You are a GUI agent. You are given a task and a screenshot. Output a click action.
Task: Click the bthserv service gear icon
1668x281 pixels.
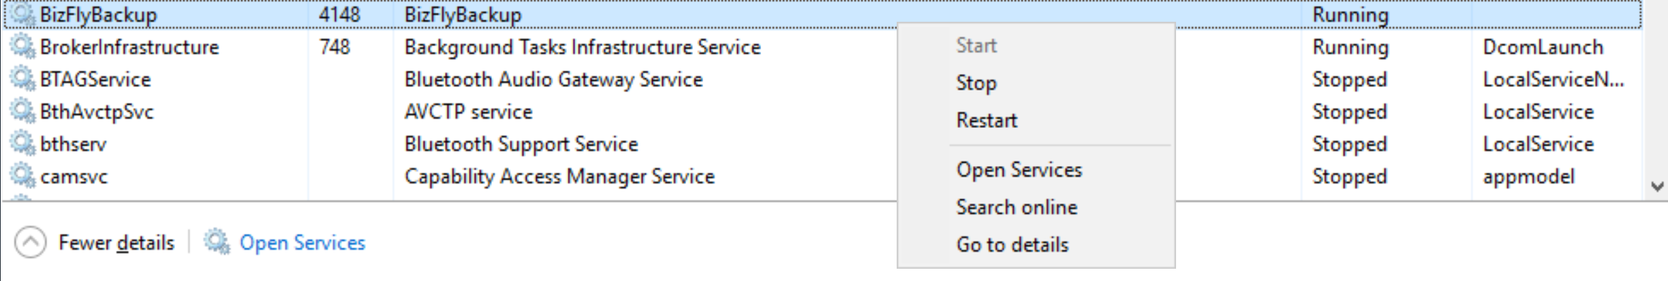pyautogui.click(x=22, y=144)
